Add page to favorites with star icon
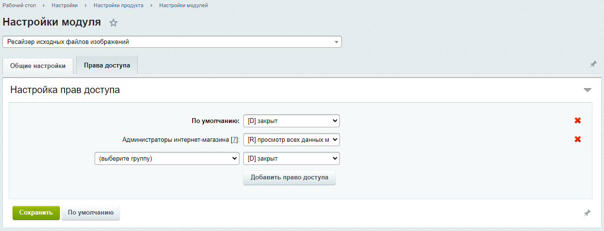604x231 pixels. [x=113, y=23]
